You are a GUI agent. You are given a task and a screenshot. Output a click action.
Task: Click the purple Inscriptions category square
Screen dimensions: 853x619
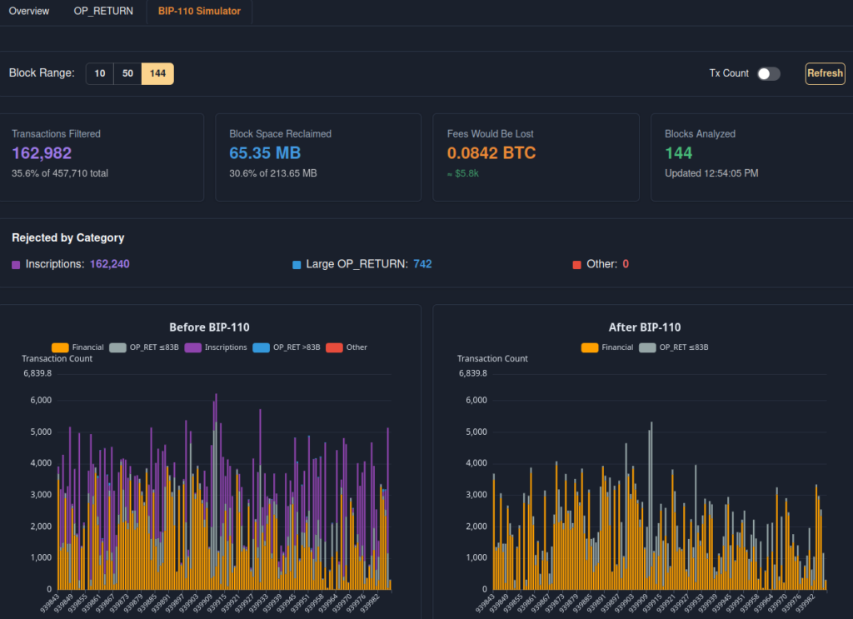click(16, 265)
